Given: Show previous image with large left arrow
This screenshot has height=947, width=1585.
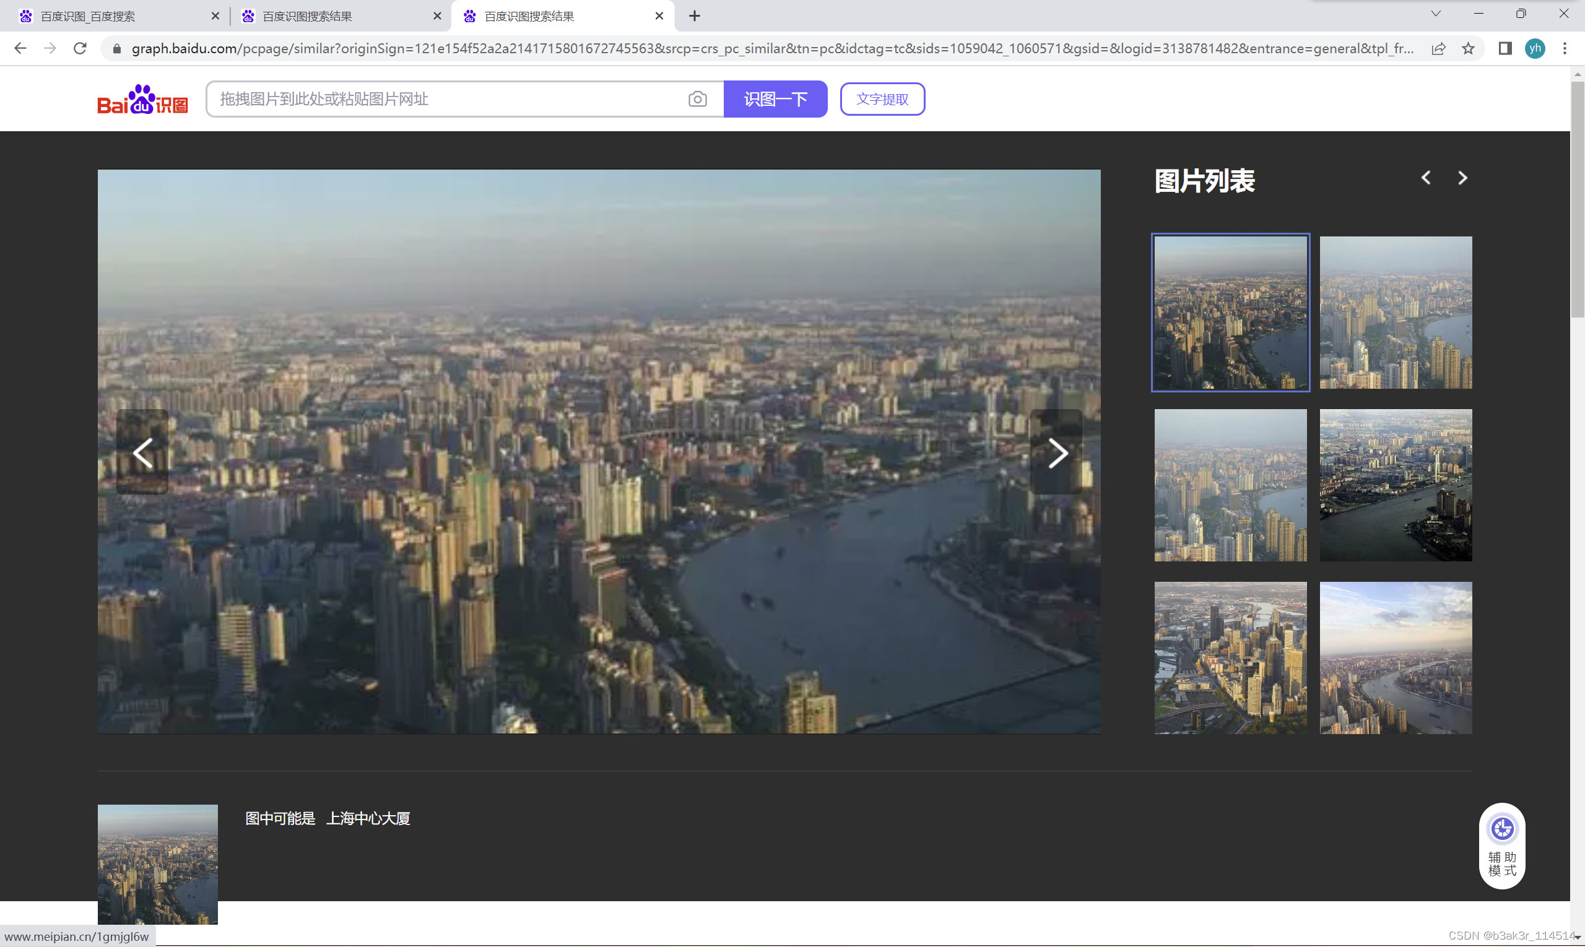Looking at the screenshot, I should [142, 453].
